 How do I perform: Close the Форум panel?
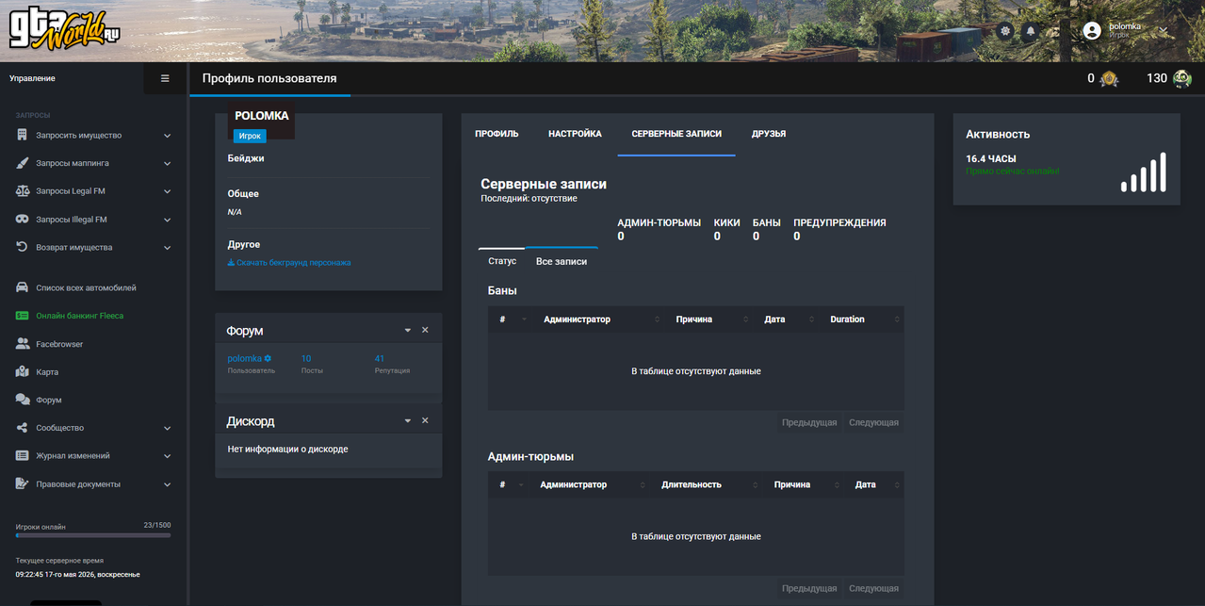tap(425, 330)
